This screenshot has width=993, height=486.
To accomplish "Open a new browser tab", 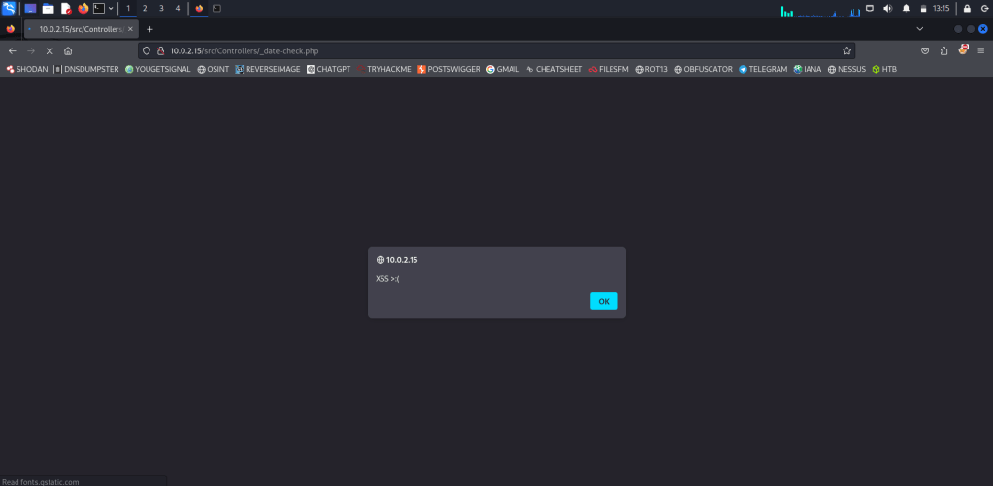I will pyautogui.click(x=149, y=29).
